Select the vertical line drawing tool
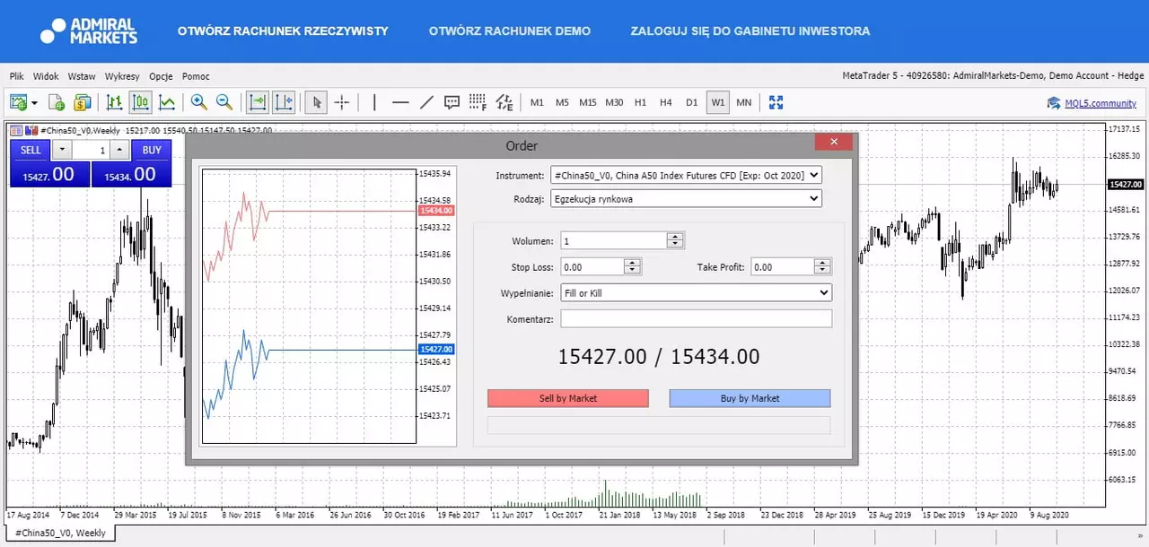This screenshot has height=547, width=1149. pyautogui.click(x=374, y=102)
